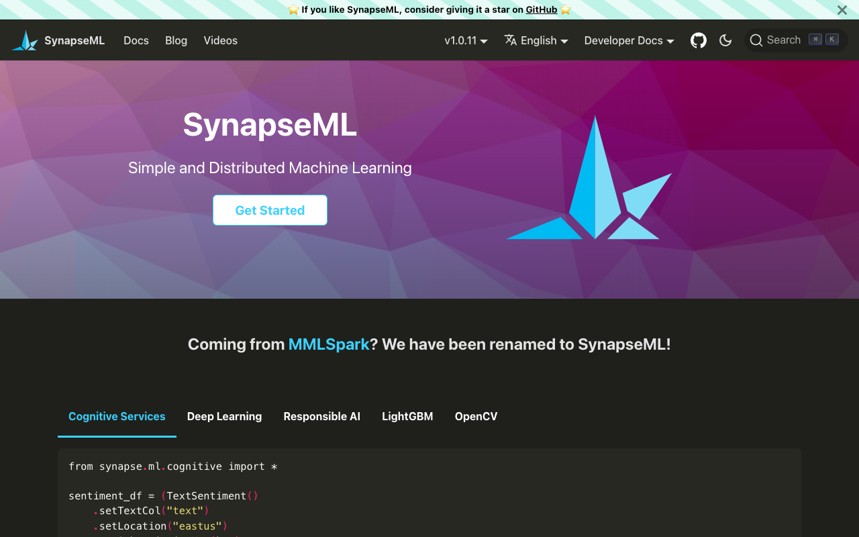Image resolution: width=859 pixels, height=537 pixels.
Task: Open the English language dropdown
Action: pyautogui.click(x=536, y=40)
